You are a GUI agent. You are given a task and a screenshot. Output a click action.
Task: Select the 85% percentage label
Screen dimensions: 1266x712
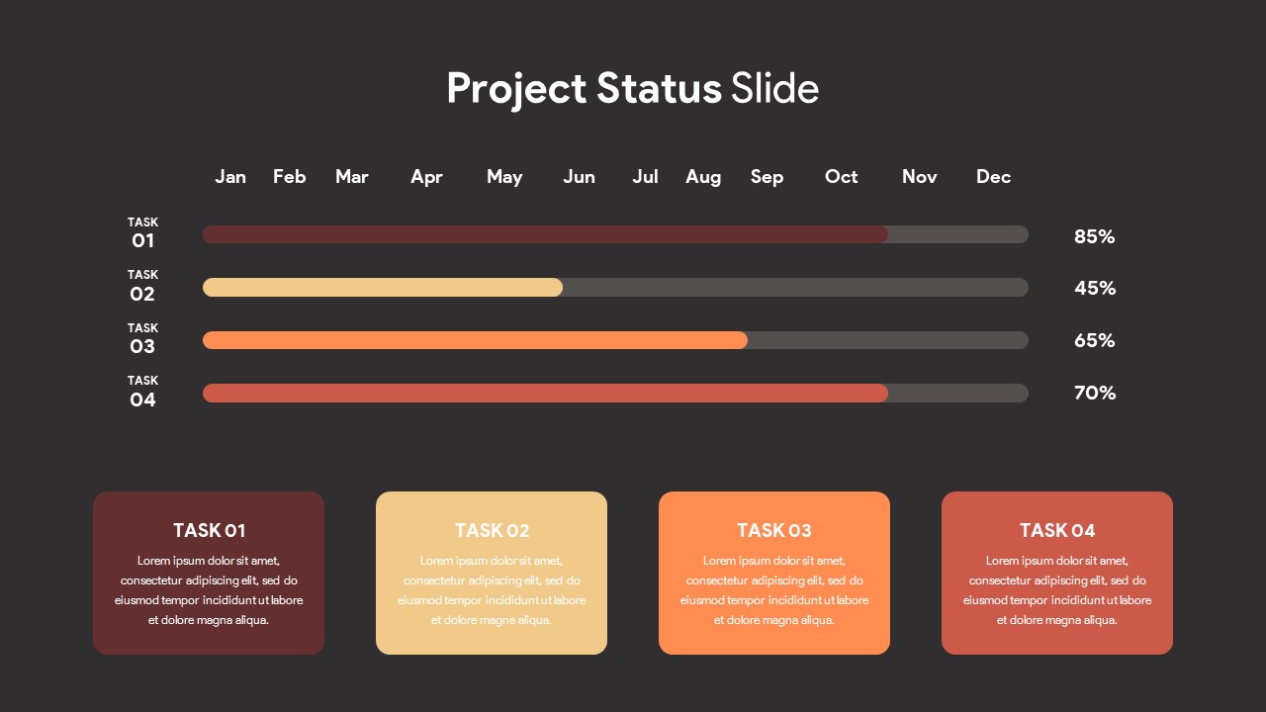tap(1095, 236)
